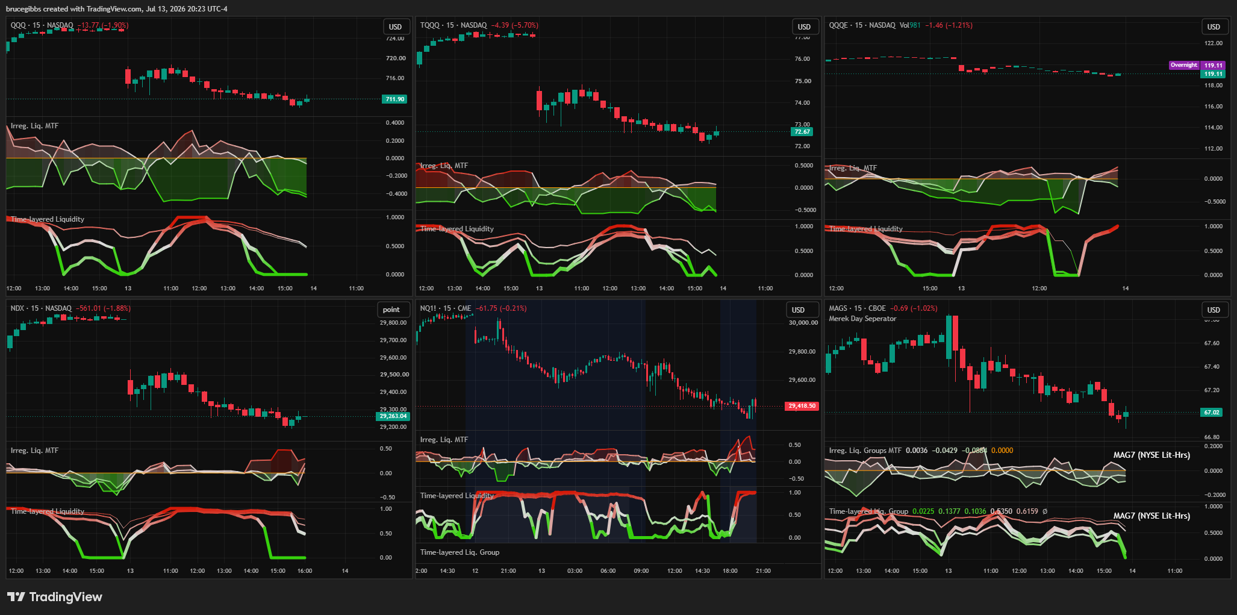The height and width of the screenshot is (615, 1237).
Task: Click the TradingView logo in the footer
Action: pos(55,597)
